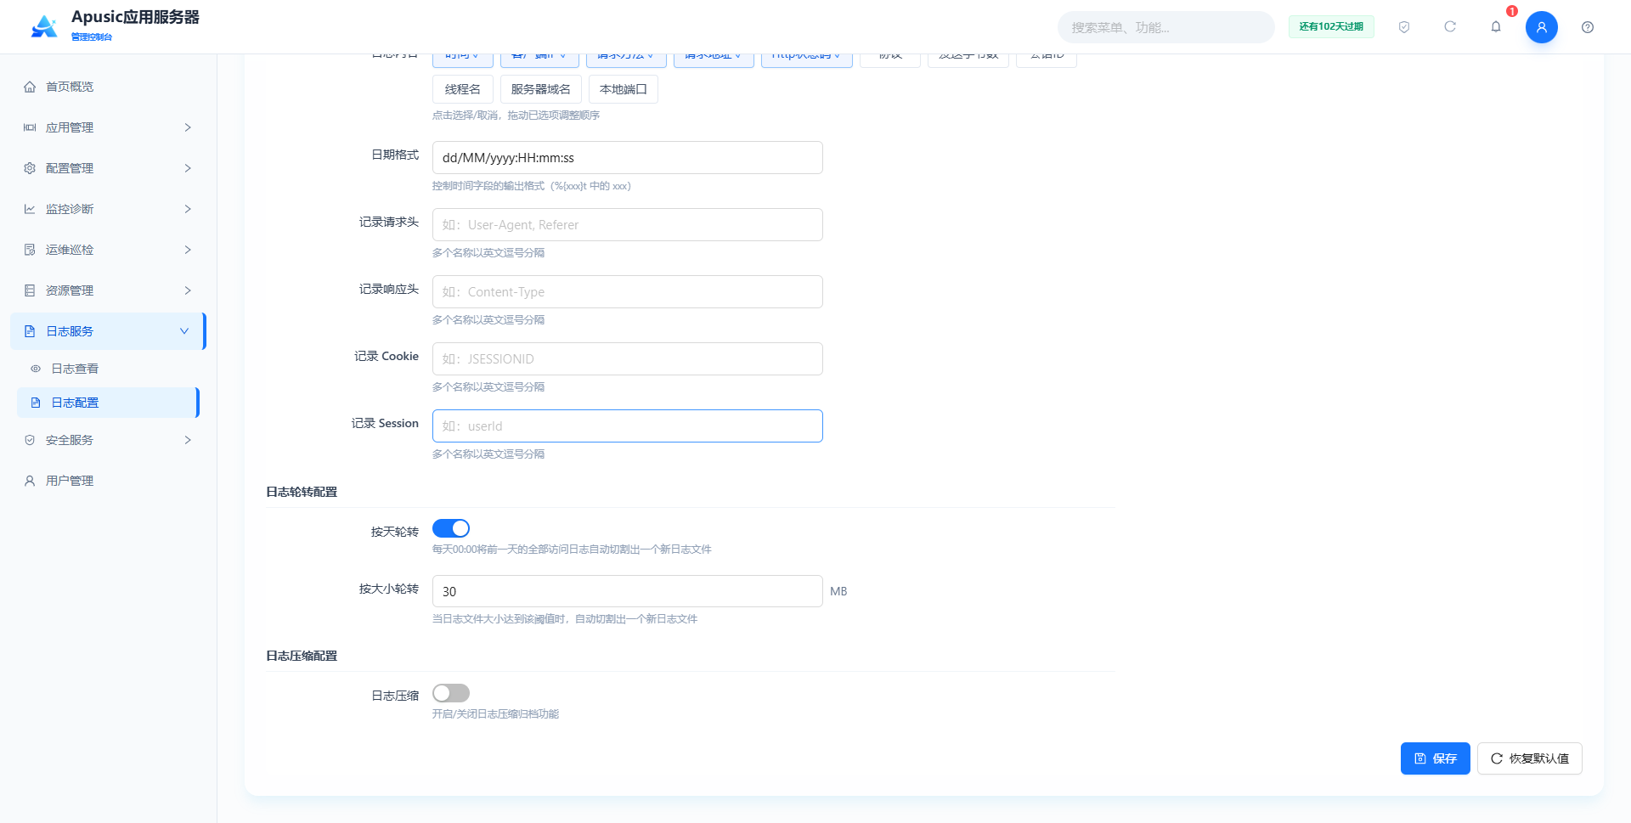Toggle the 本地端口 field tag

tap(624, 89)
